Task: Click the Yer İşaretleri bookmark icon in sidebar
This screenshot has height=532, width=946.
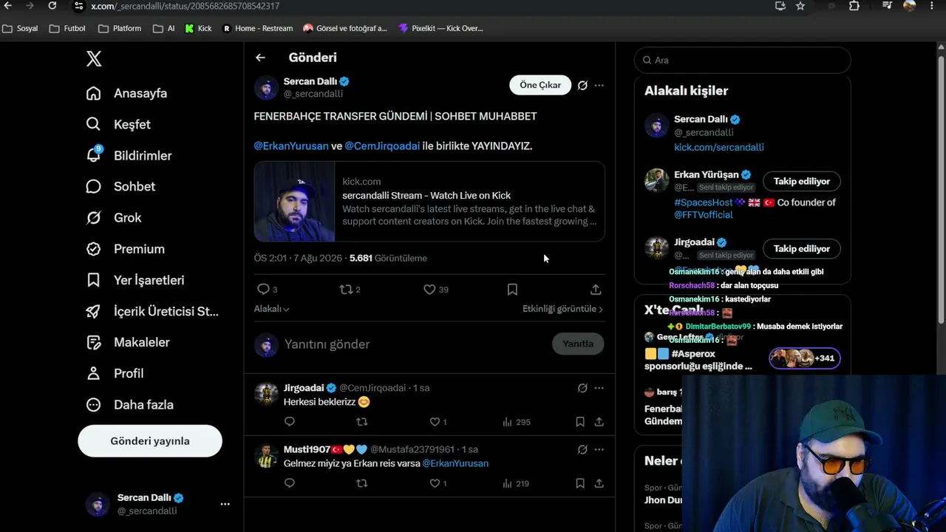Action: (x=93, y=280)
